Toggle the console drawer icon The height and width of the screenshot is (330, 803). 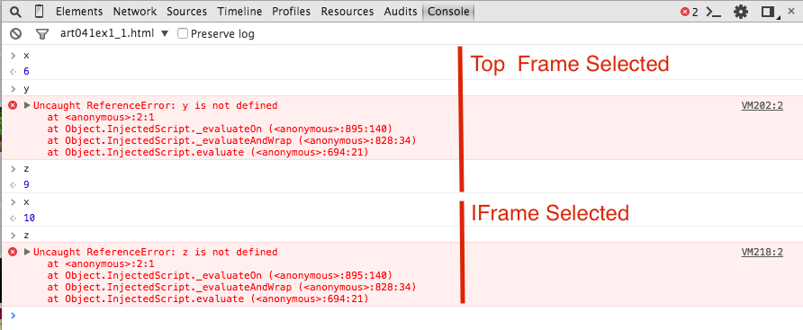714,12
